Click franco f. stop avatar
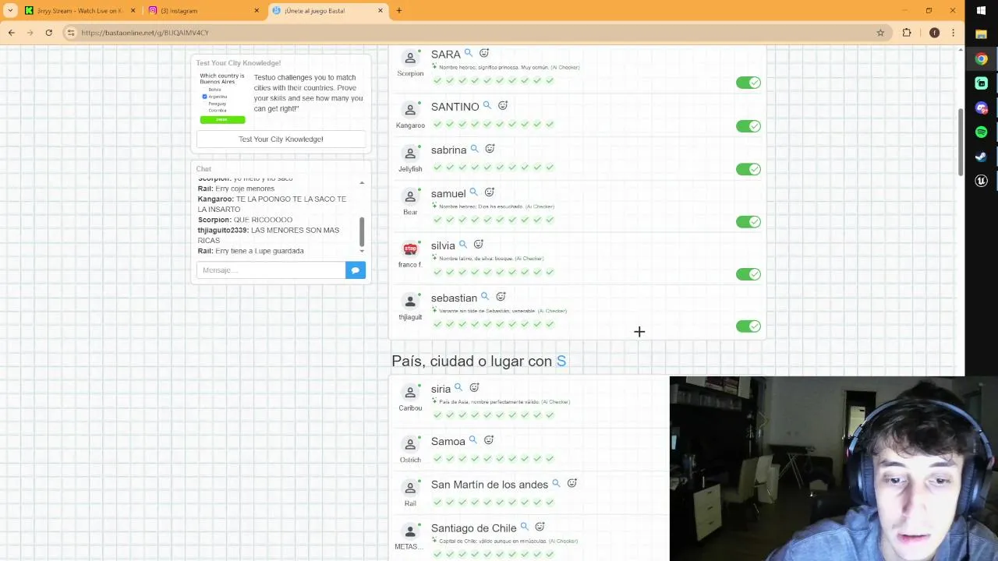998x561 pixels. (410, 249)
